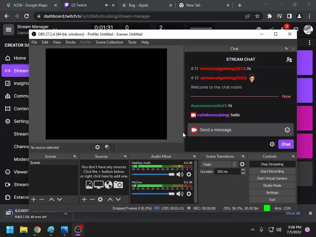Pop out the Audio Mixer dock
This screenshot has height=237, width=316.
pos(194,156)
